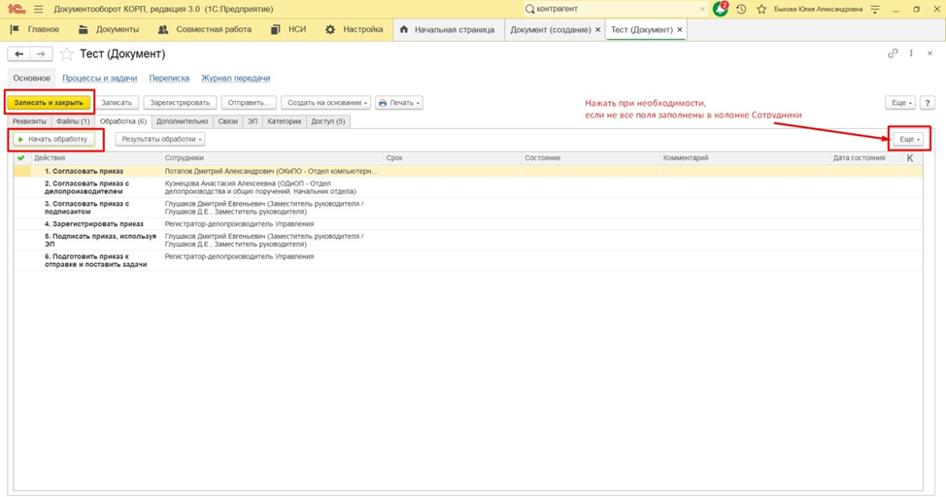Open notifications bell icon
Screen dimensions: 946x497
[721, 9]
